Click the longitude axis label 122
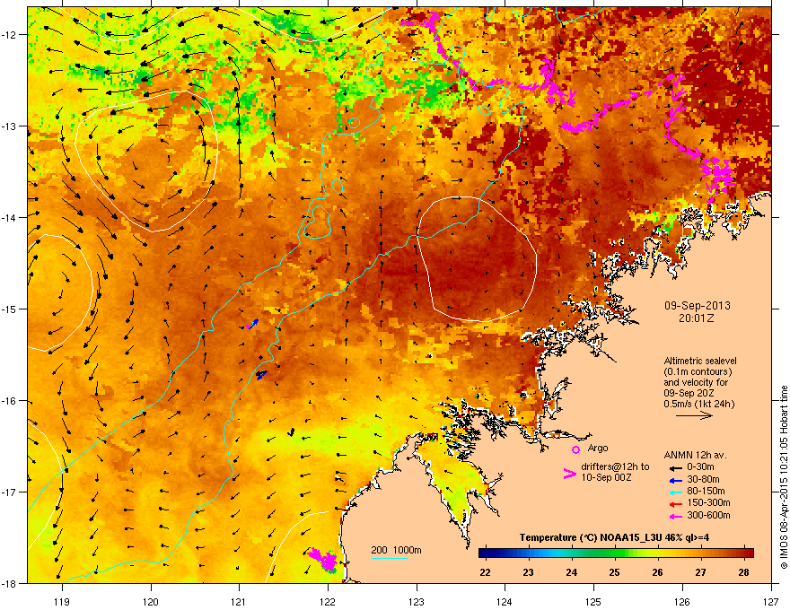Image resolution: width=790 pixels, height=610 pixels. coord(328,601)
